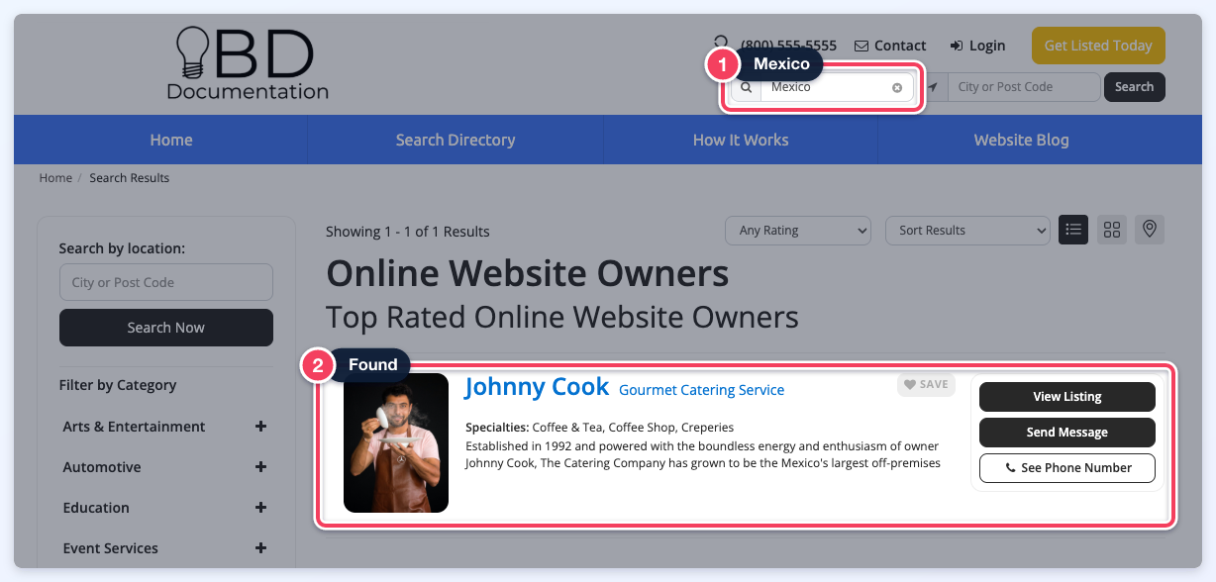Screen dimensions: 1216x582
Task: Click Johnny Cook's profile photo
Action: pyautogui.click(x=396, y=442)
